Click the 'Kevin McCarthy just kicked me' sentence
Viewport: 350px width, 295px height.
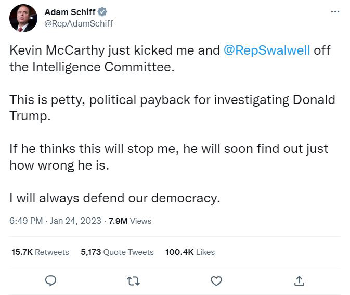coord(104,50)
